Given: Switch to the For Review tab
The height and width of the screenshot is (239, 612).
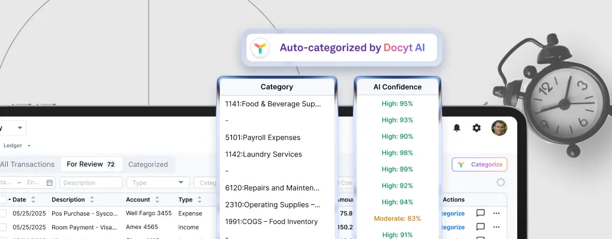Looking at the screenshot, I should tap(91, 164).
